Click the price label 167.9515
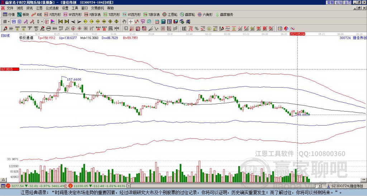367x196 pixels. tap(10, 69)
